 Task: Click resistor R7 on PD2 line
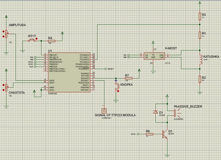129,78
